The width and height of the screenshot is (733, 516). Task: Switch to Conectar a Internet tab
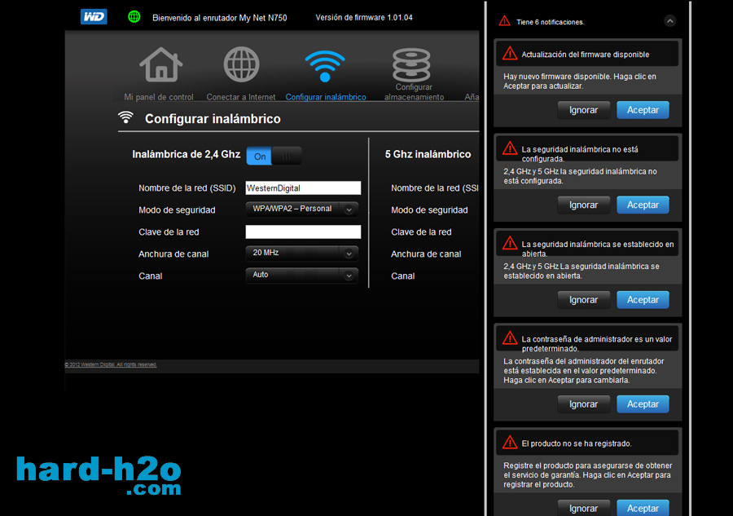click(x=241, y=97)
